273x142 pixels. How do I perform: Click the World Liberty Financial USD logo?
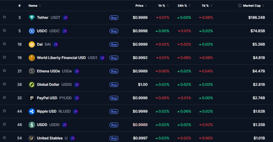(32, 58)
